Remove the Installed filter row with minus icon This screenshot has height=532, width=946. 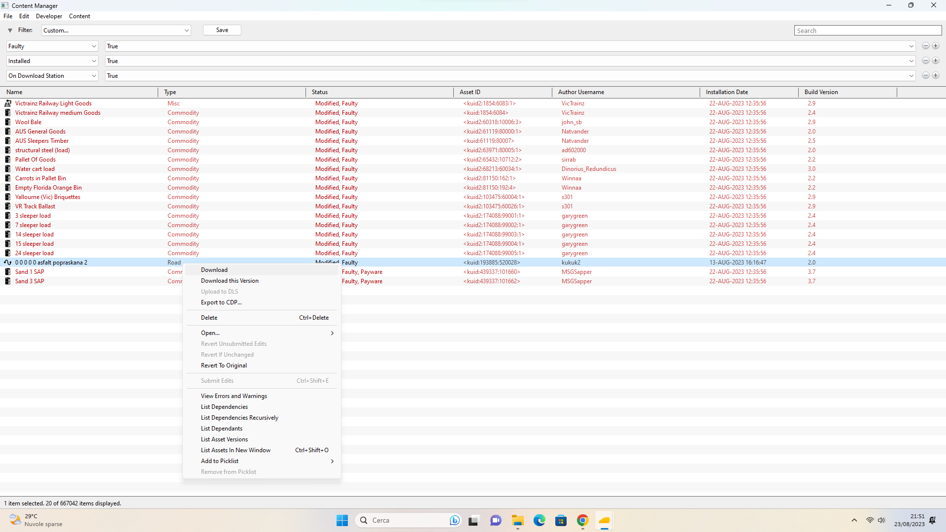click(x=926, y=61)
